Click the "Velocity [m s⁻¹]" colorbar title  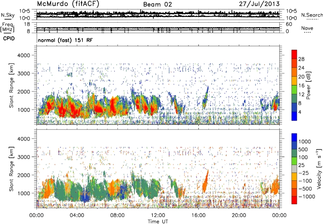point(319,169)
